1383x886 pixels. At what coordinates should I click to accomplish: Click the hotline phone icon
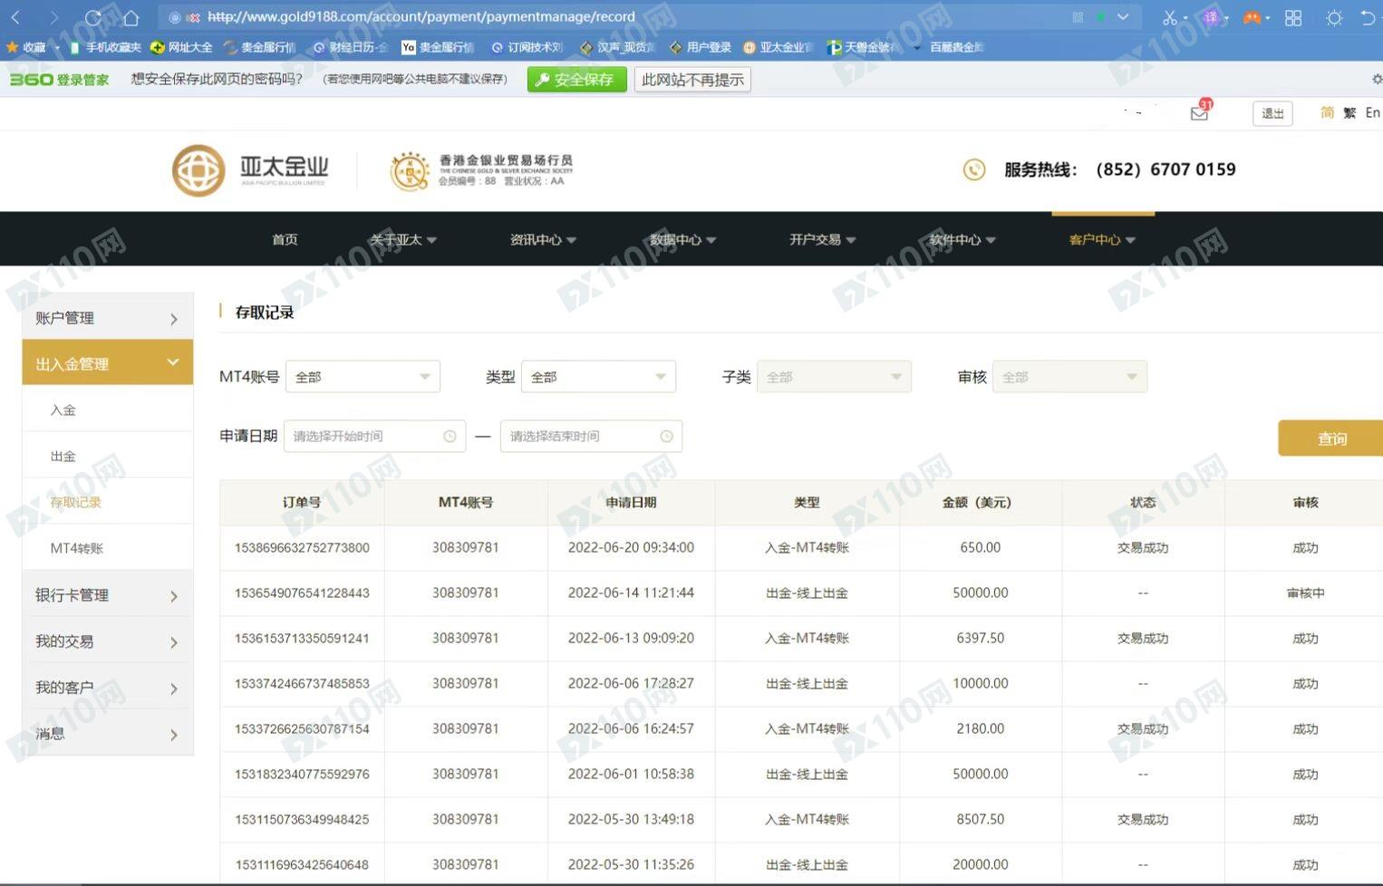tap(974, 169)
